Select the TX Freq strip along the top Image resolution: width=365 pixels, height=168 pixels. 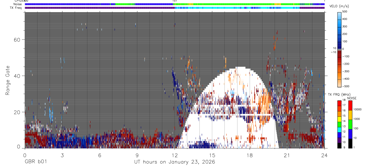point(174,8)
